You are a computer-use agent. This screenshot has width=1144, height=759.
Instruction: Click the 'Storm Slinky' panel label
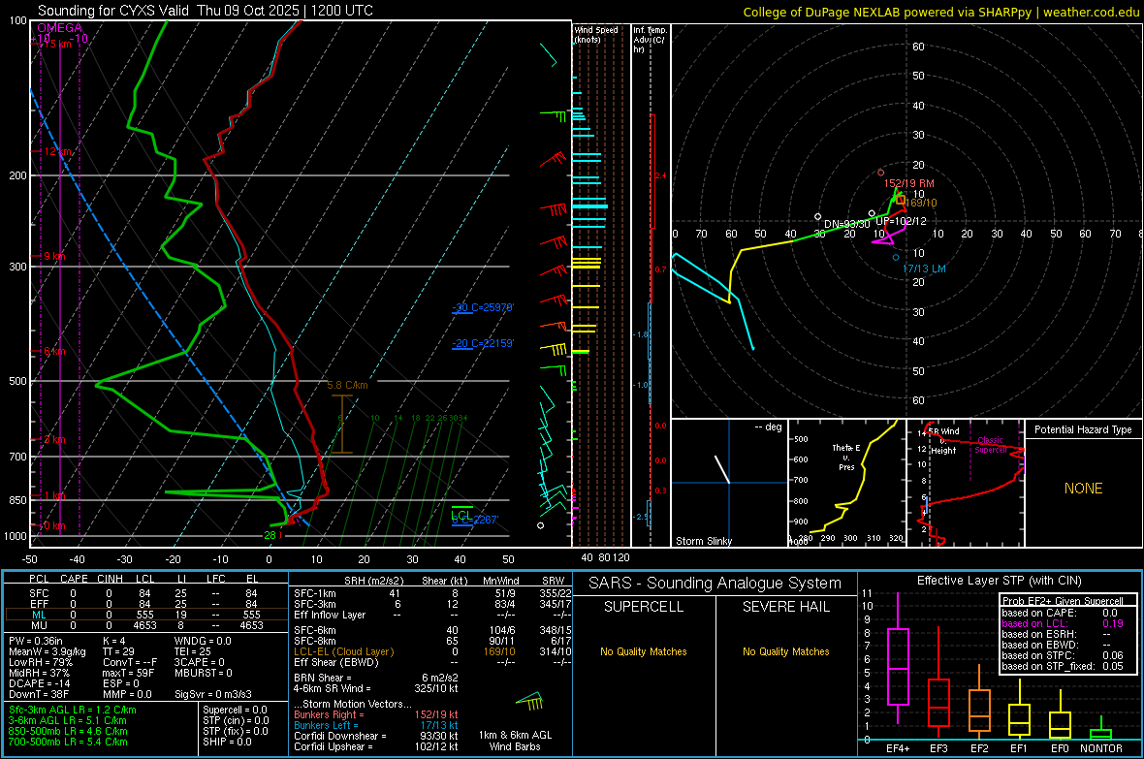pos(703,541)
